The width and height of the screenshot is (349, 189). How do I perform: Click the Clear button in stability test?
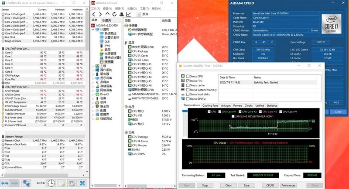click(228, 185)
